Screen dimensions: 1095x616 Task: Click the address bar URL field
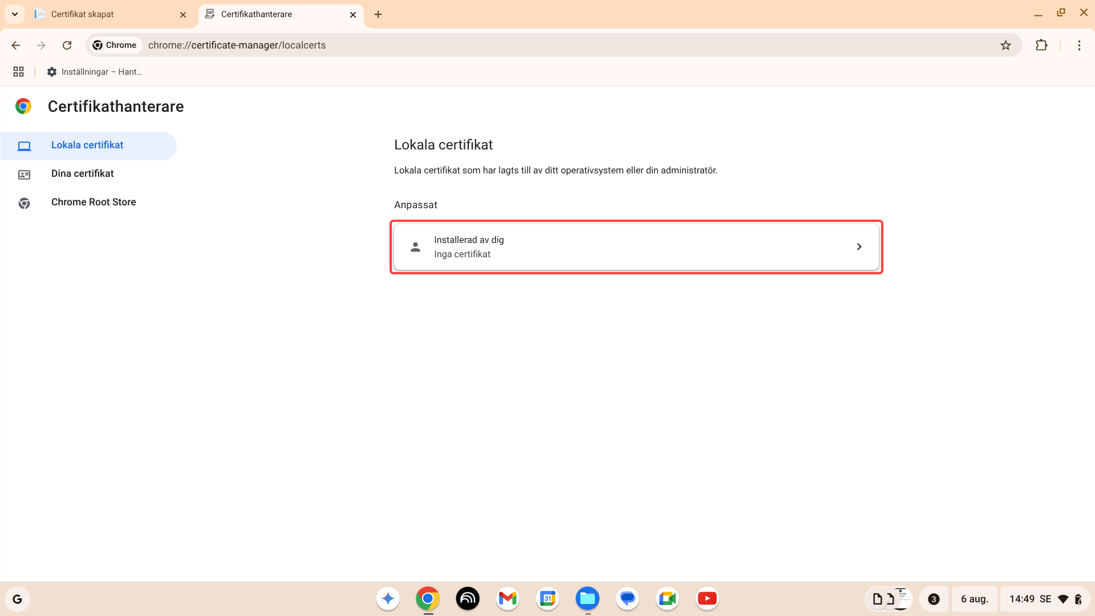click(x=513, y=45)
